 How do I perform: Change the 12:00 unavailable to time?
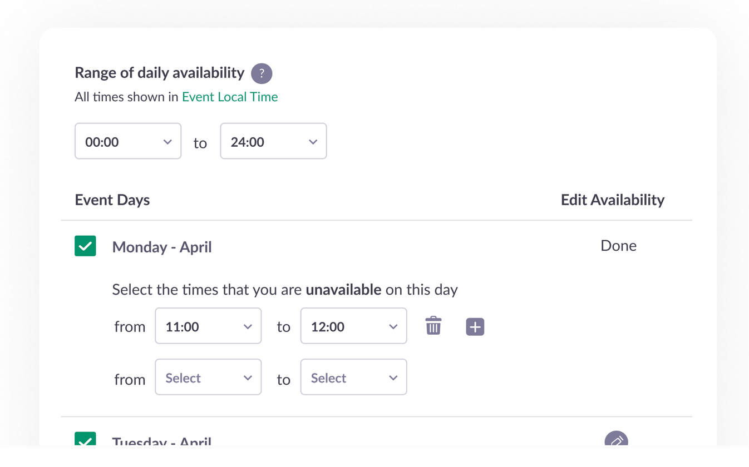point(353,326)
